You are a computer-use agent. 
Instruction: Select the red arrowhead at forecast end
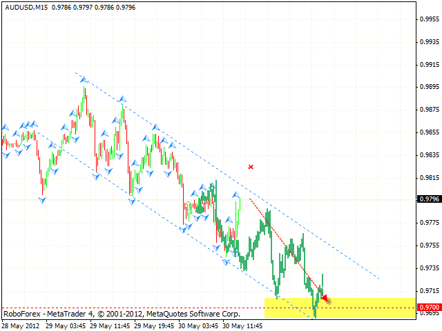[x=325, y=298]
